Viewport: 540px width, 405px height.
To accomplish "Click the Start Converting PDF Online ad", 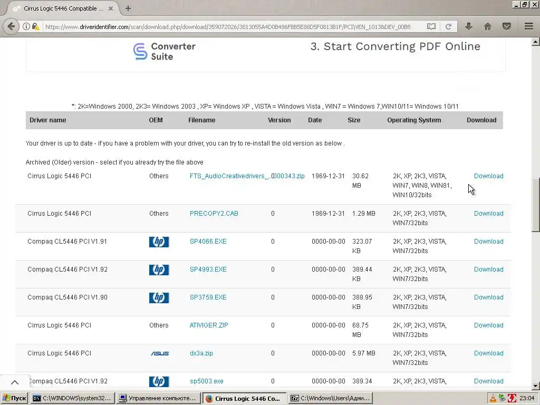I will click(395, 46).
